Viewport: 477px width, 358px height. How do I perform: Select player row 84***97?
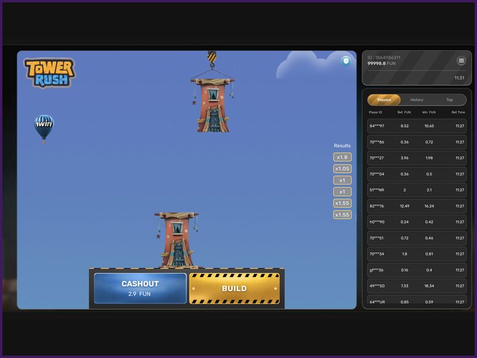click(x=417, y=126)
